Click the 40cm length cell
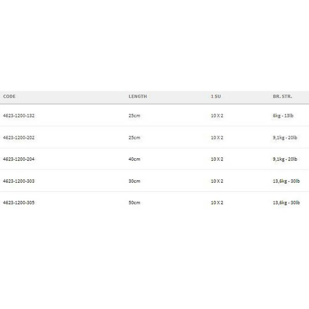 134,159
